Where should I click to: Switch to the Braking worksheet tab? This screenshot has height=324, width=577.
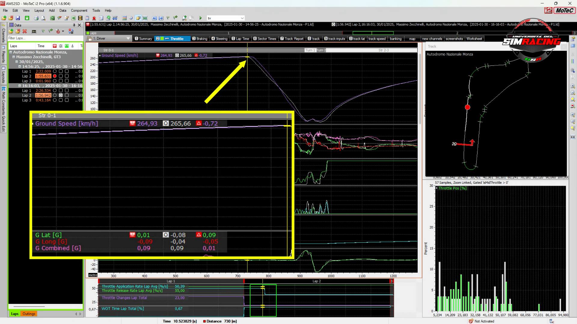pos(200,39)
